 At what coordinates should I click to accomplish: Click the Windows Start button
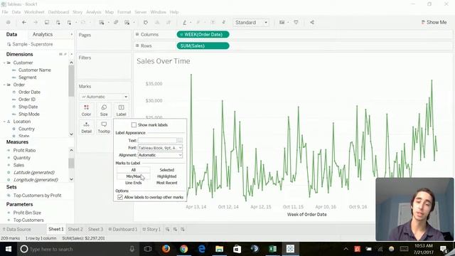click(x=9, y=249)
